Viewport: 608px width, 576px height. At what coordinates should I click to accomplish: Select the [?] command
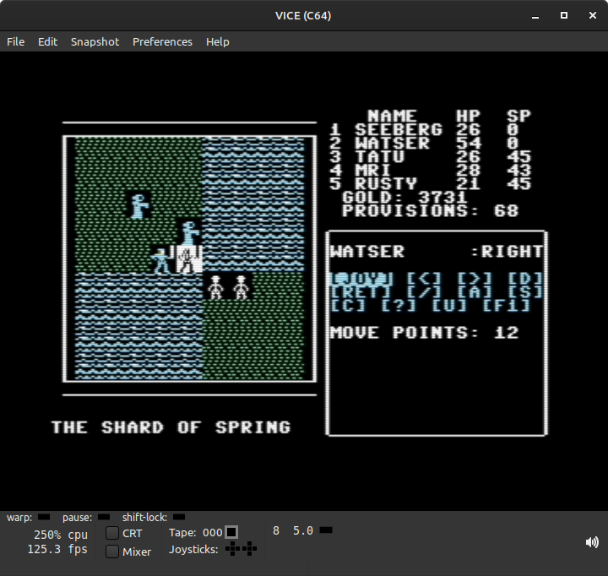click(x=399, y=305)
